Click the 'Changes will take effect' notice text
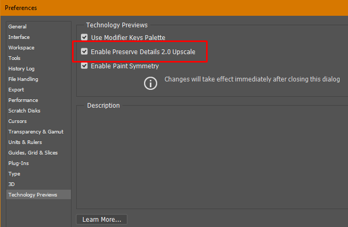 point(252,79)
